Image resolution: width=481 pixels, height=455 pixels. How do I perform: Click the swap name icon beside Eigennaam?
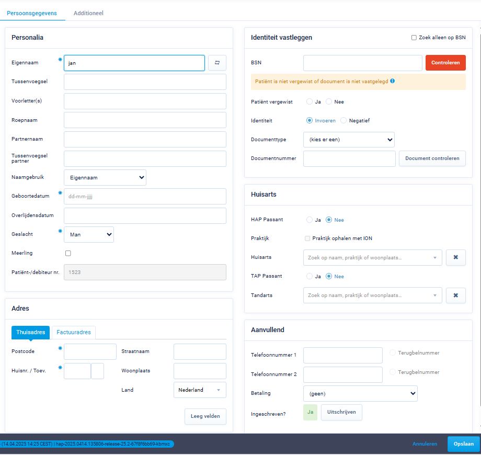(x=217, y=63)
